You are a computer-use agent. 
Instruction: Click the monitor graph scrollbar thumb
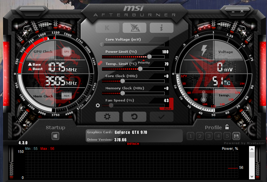click(x=252, y=155)
